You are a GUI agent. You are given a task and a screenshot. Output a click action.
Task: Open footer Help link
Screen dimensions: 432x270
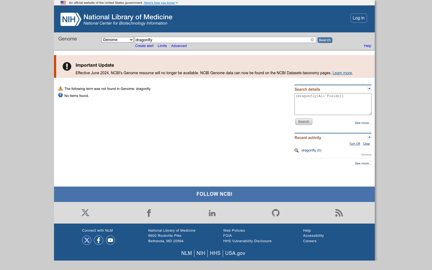307,231
